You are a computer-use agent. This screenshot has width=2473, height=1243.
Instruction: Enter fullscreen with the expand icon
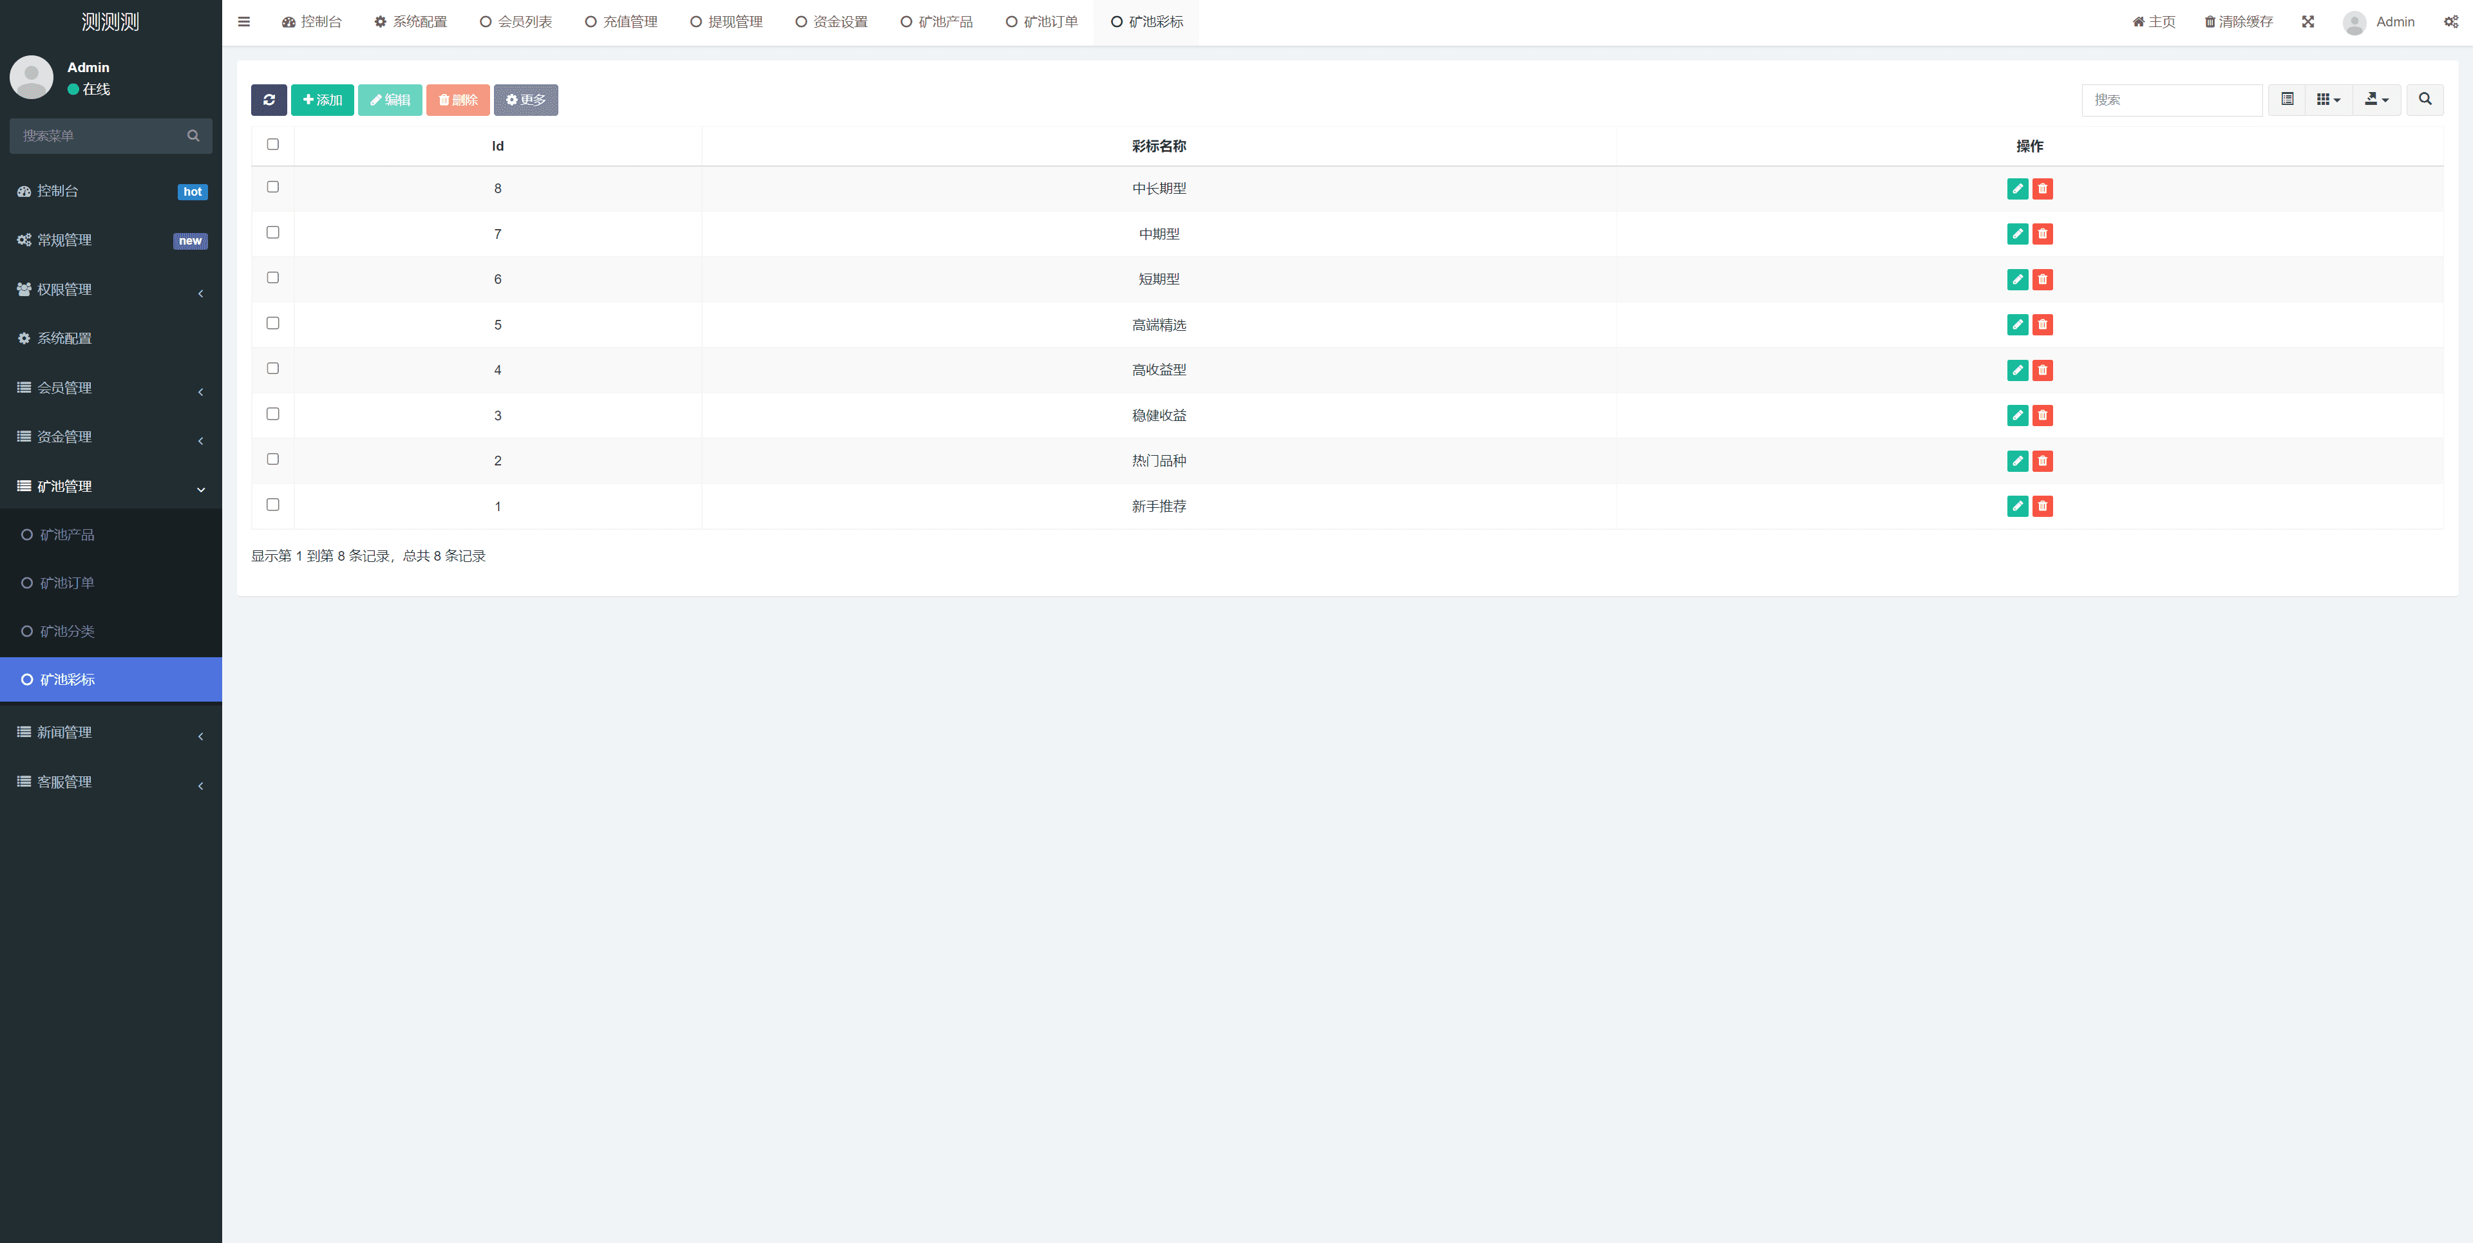pyautogui.click(x=2307, y=22)
